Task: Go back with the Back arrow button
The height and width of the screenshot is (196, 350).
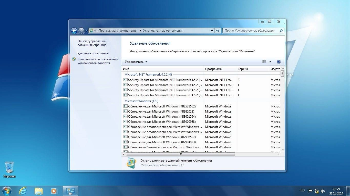Action: click(74, 31)
